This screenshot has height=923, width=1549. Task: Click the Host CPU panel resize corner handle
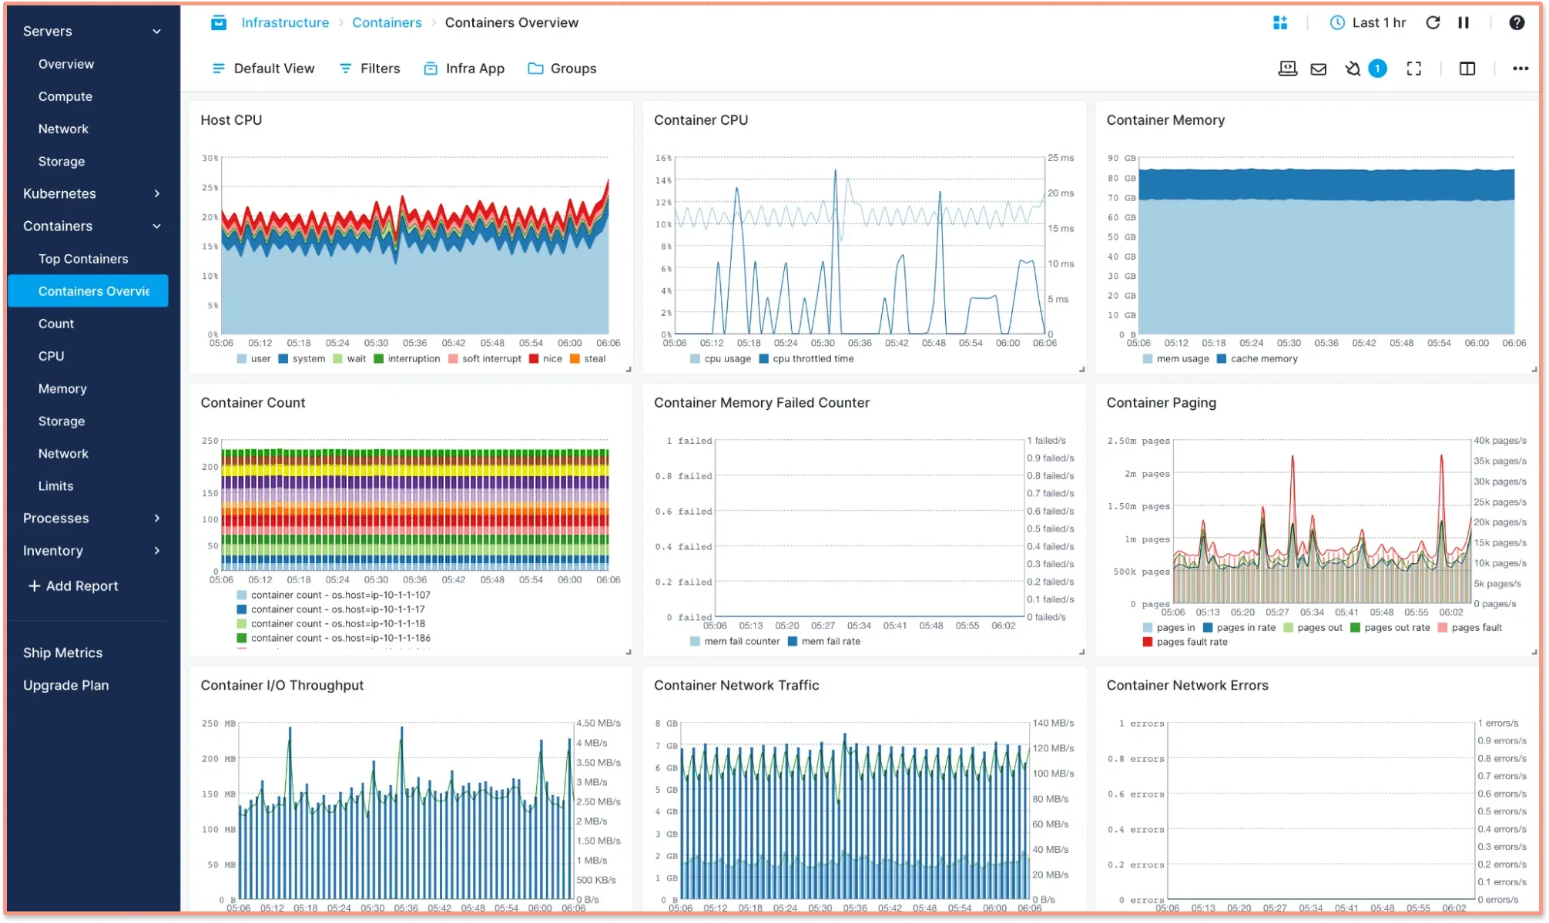click(x=629, y=370)
